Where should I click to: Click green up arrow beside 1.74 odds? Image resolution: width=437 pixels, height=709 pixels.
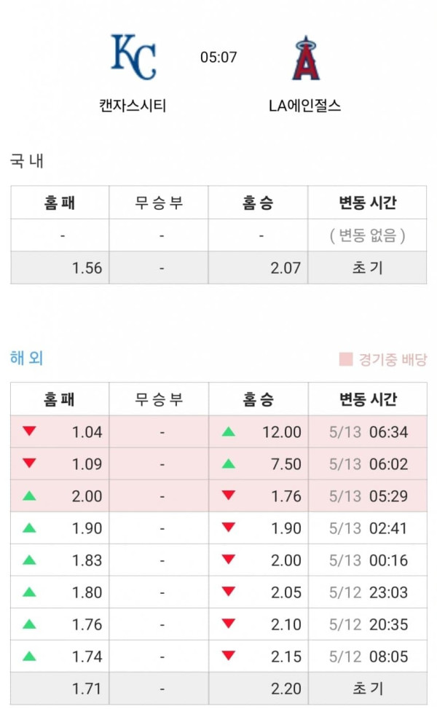pos(29,656)
